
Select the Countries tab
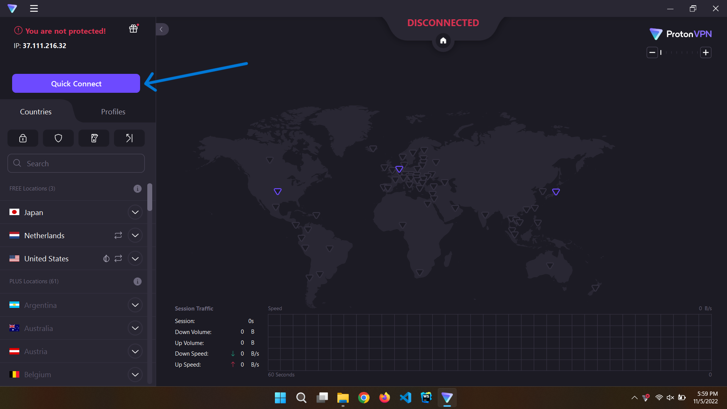pyautogui.click(x=36, y=112)
